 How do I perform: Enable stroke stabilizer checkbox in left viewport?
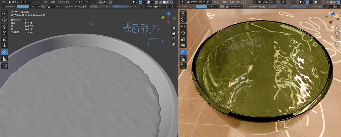click(66, 6)
